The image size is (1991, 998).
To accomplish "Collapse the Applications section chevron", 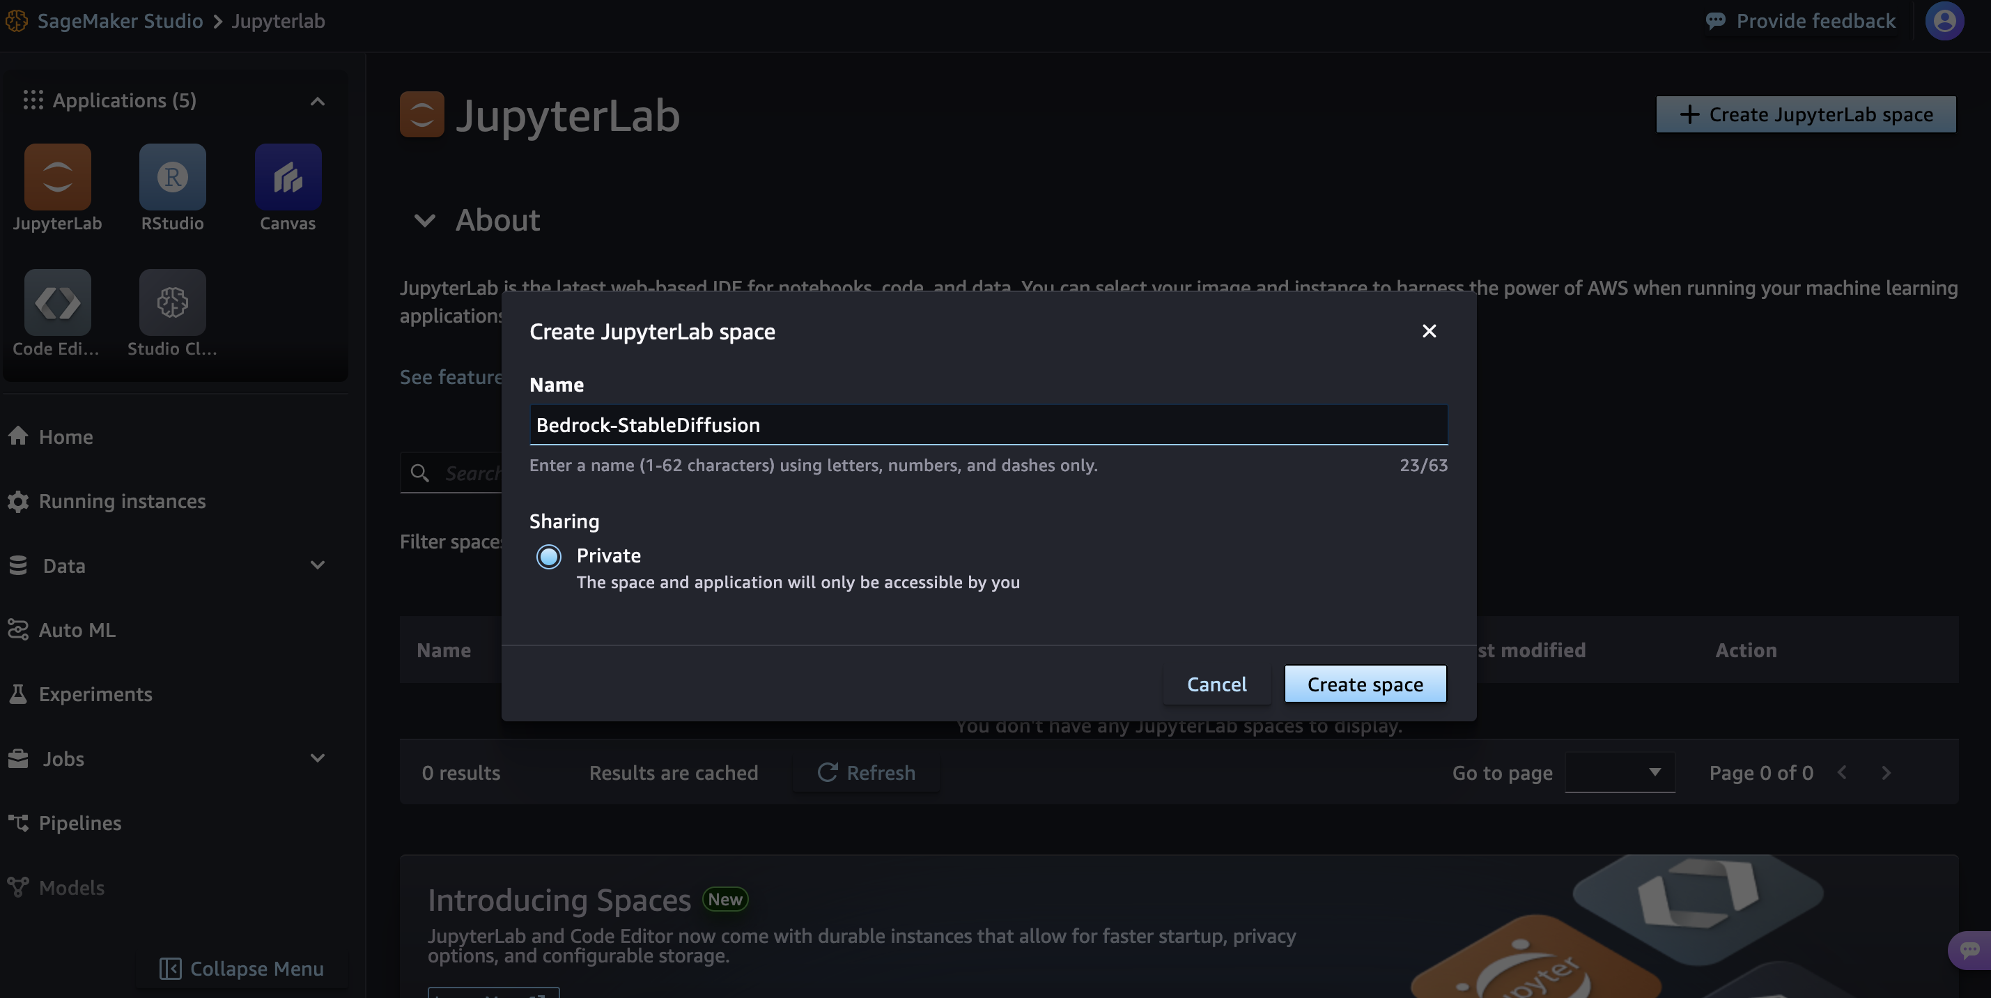I will click(x=317, y=100).
